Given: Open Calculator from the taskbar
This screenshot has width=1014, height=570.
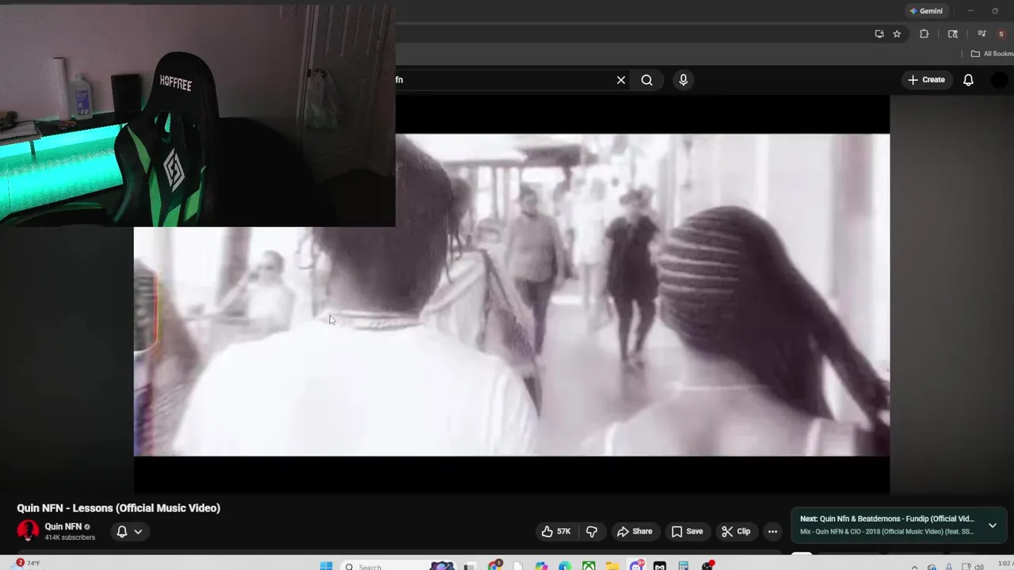Looking at the screenshot, I should (684, 565).
